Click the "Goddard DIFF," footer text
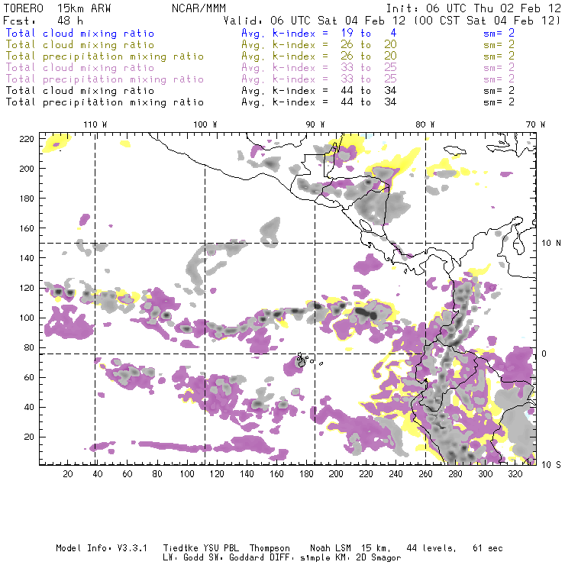The image size is (565, 565). (x=260, y=558)
